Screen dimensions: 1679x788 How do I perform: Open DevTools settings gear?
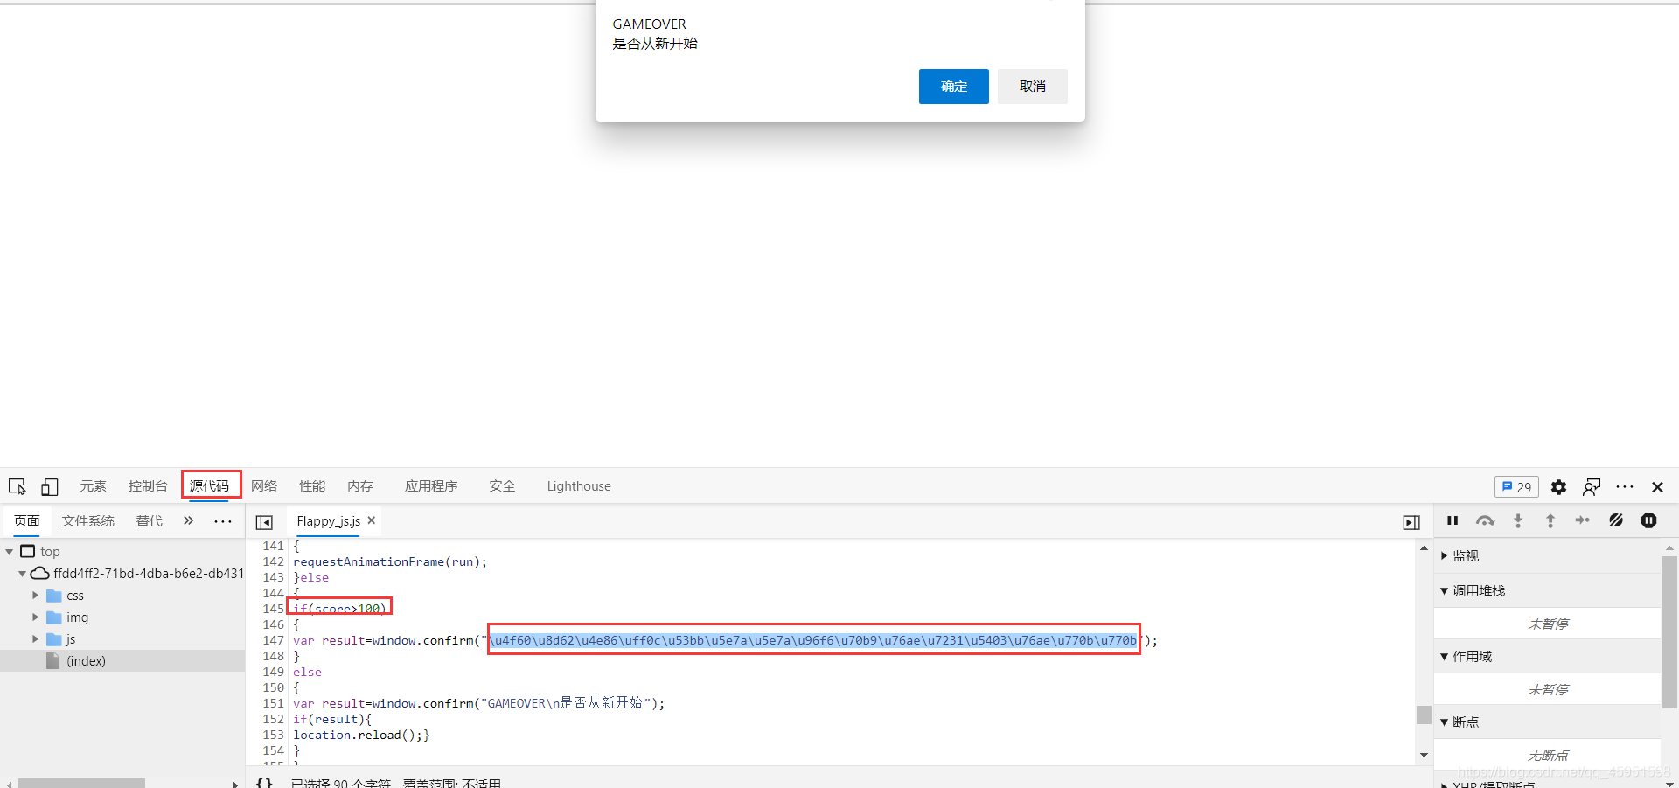tap(1558, 487)
